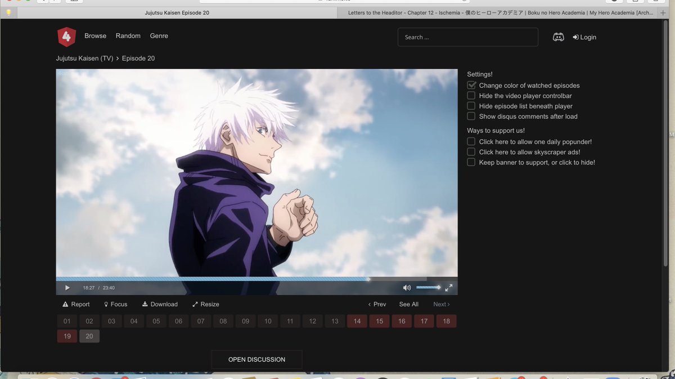Check Keep banner to support option
Screen dimensions: 675x379
[x=471, y=162]
